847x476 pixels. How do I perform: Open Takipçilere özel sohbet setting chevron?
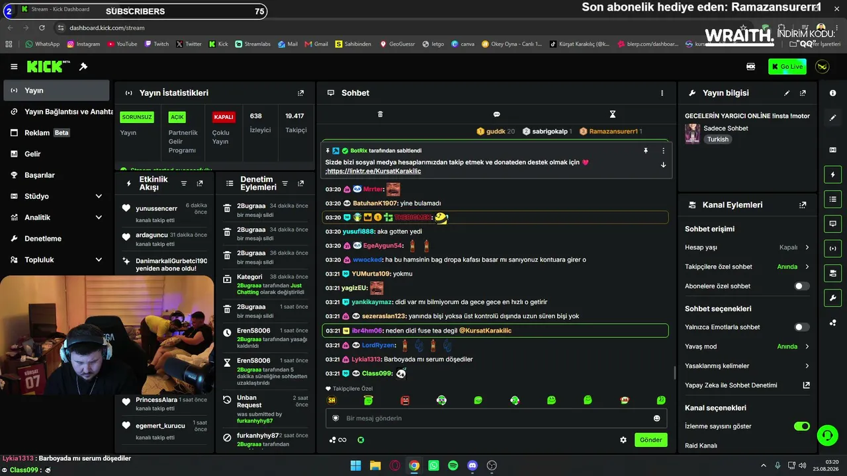(x=807, y=267)
